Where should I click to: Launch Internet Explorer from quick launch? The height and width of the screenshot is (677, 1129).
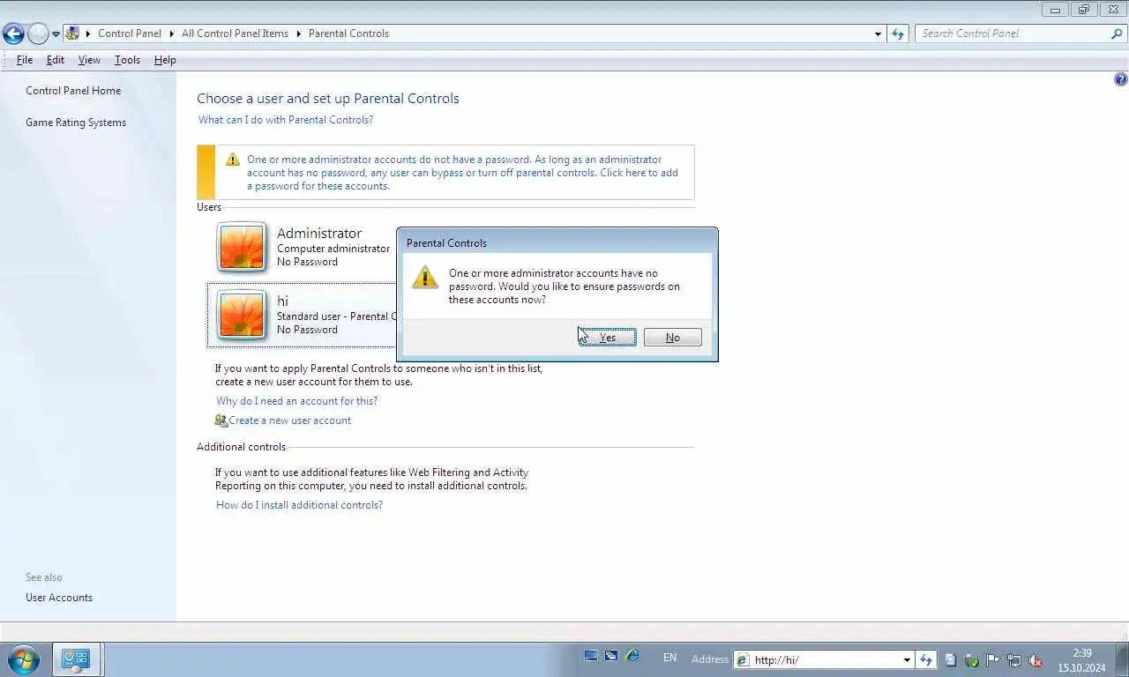(x=632, y=657)
